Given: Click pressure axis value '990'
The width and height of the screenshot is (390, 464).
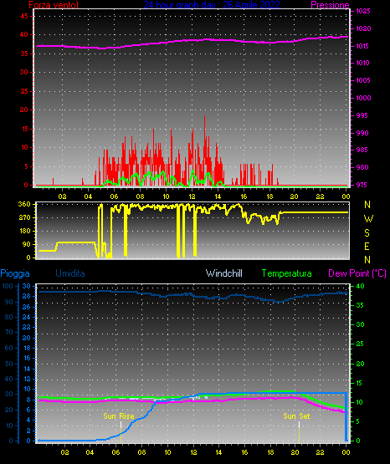Looking at the screenshot, I should click(x=362, y=133).
